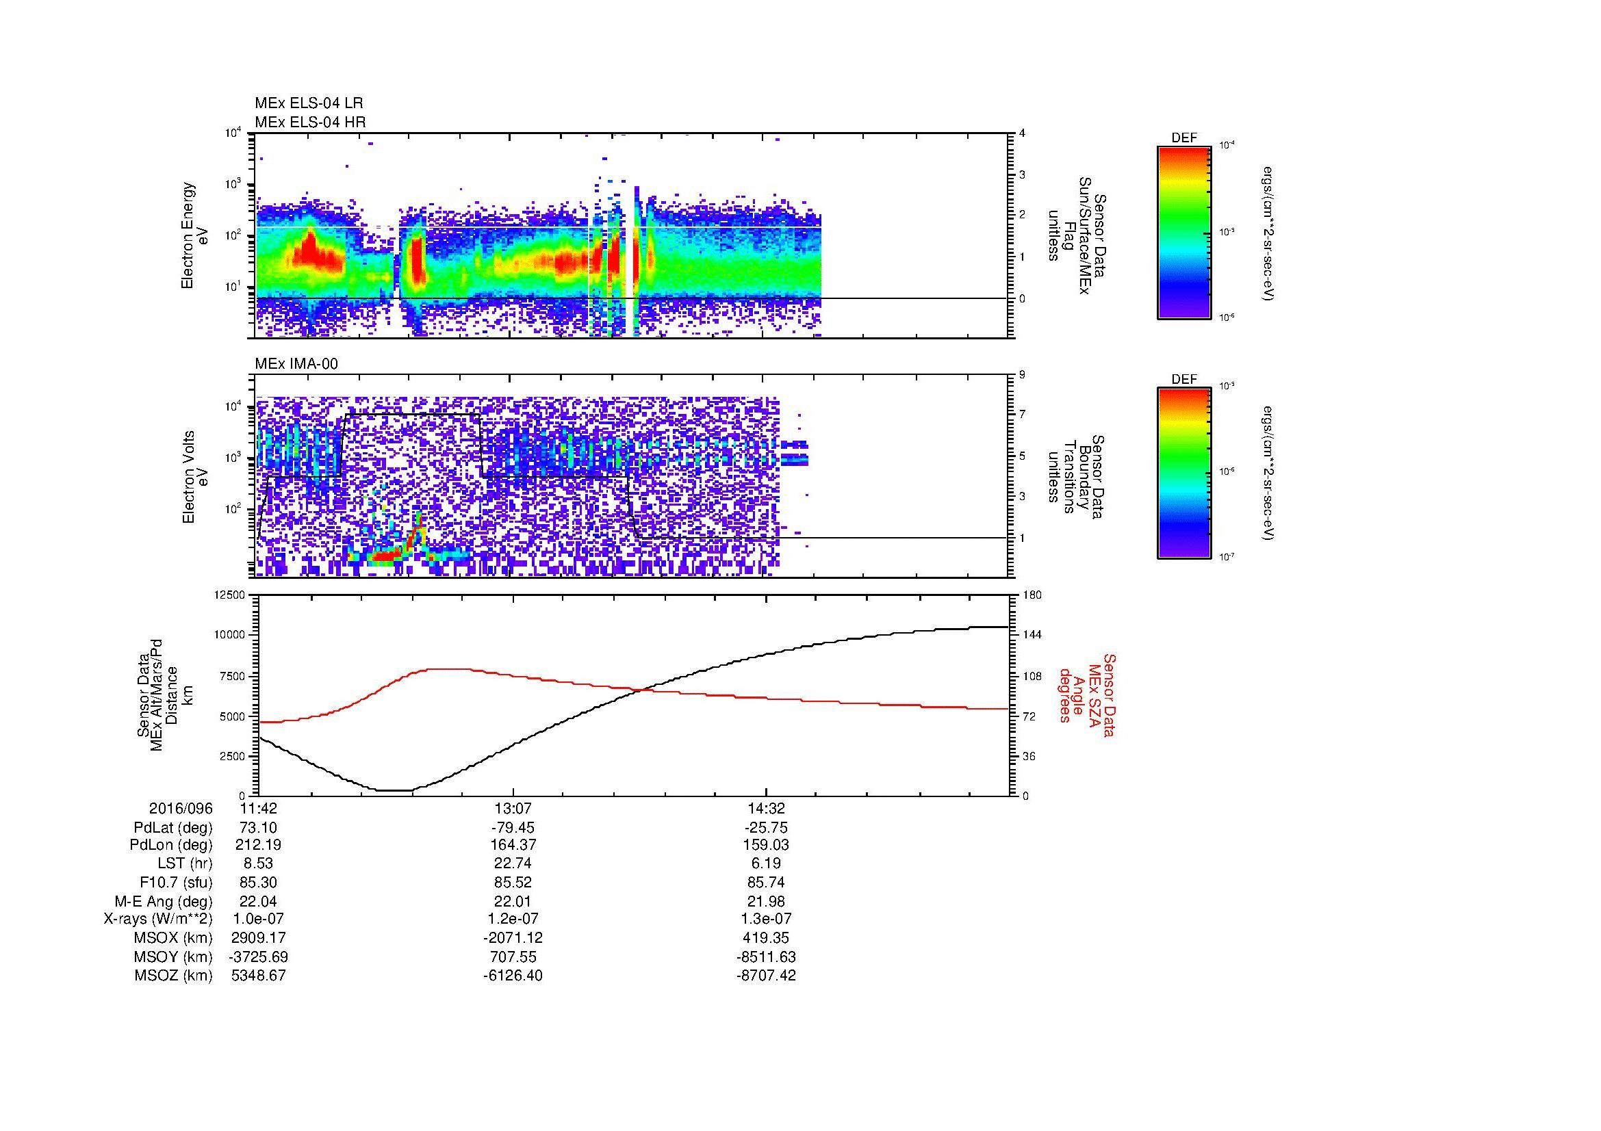
Task: Click the MSOY value '-8511.63'
Action: (x=766, y=957)
